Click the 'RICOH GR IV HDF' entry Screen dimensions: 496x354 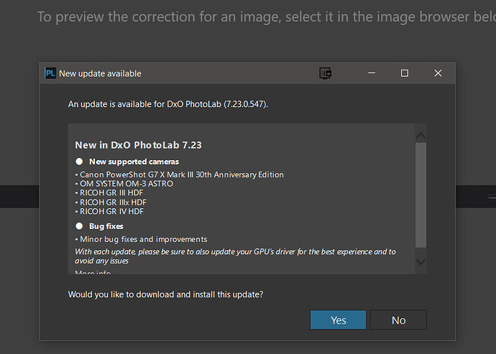tap(109, 211)
